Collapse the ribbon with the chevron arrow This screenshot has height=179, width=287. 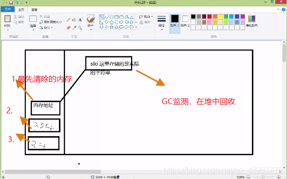[278, 10]
